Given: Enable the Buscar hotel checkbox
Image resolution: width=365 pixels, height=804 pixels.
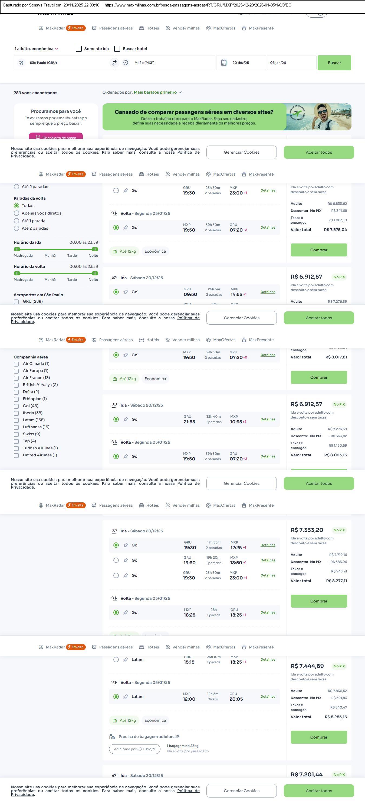Looking at the screenshot, I should pyautogui.click(x=117, y=49).
